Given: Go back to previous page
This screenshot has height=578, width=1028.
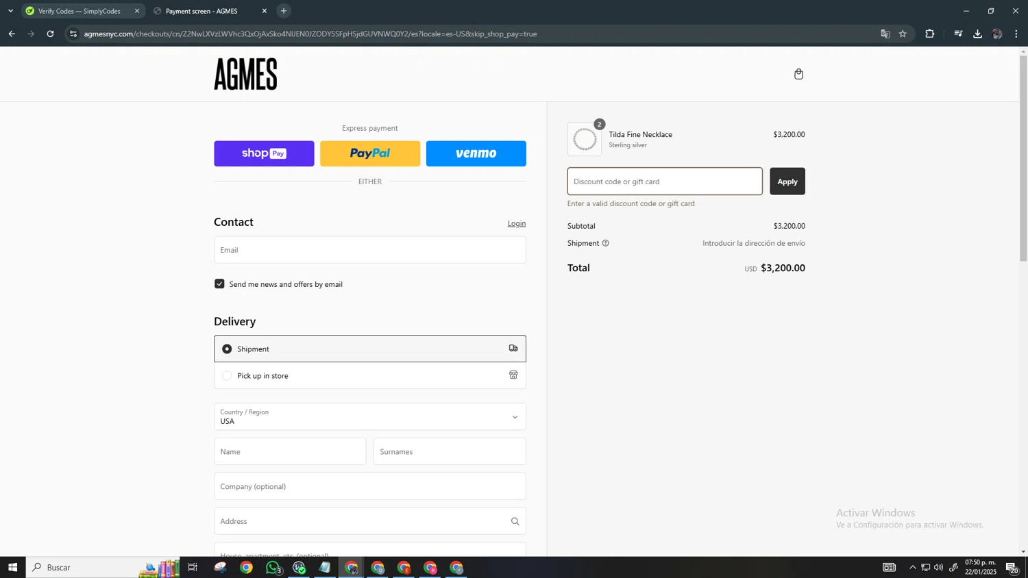Looking at the screenshot, I should [x=12, y=34].
